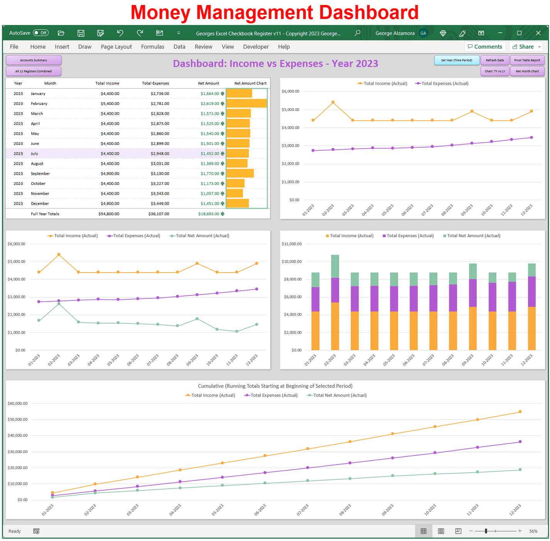550x541 pixels.
Task: Click the macro record icon next to Ready
Action: (36, 531)
